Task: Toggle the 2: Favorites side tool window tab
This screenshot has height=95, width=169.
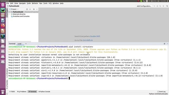Action: pyautogui.click(x=7, y=84)
